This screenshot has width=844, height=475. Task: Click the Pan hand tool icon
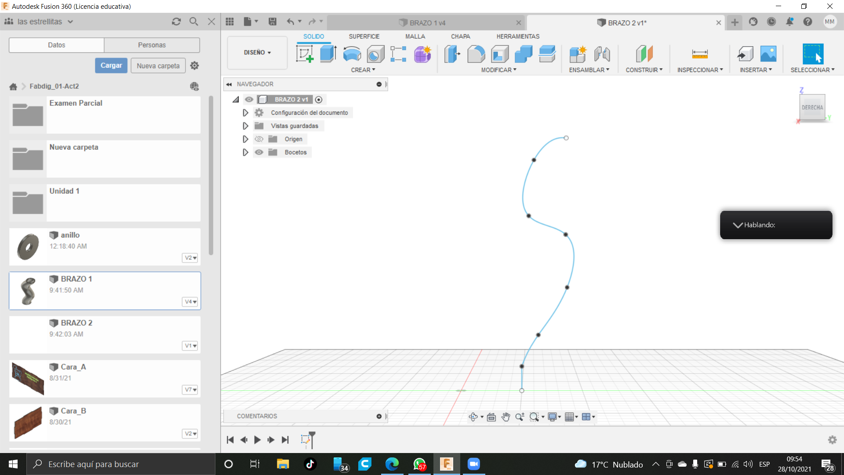coord(506,417)
